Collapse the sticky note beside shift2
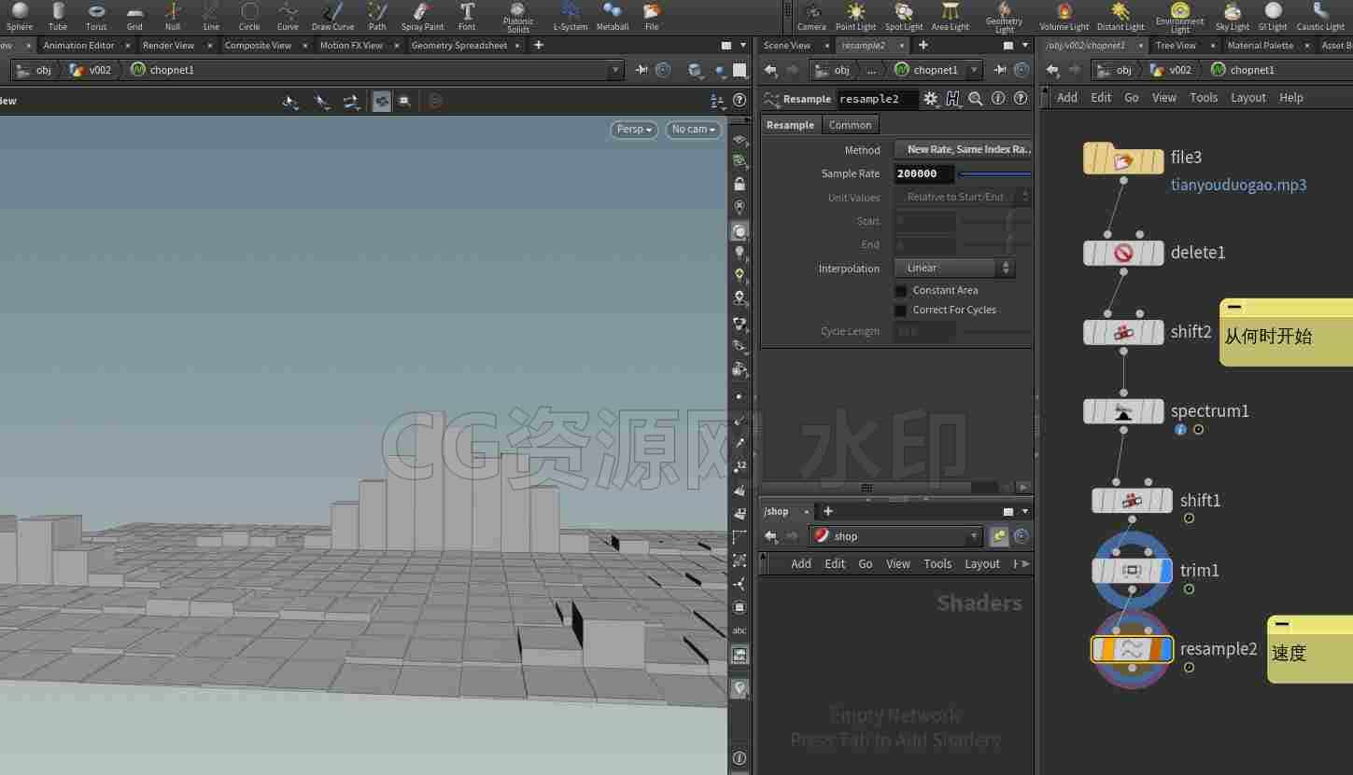1353x775 pixels. (1234, 307)
